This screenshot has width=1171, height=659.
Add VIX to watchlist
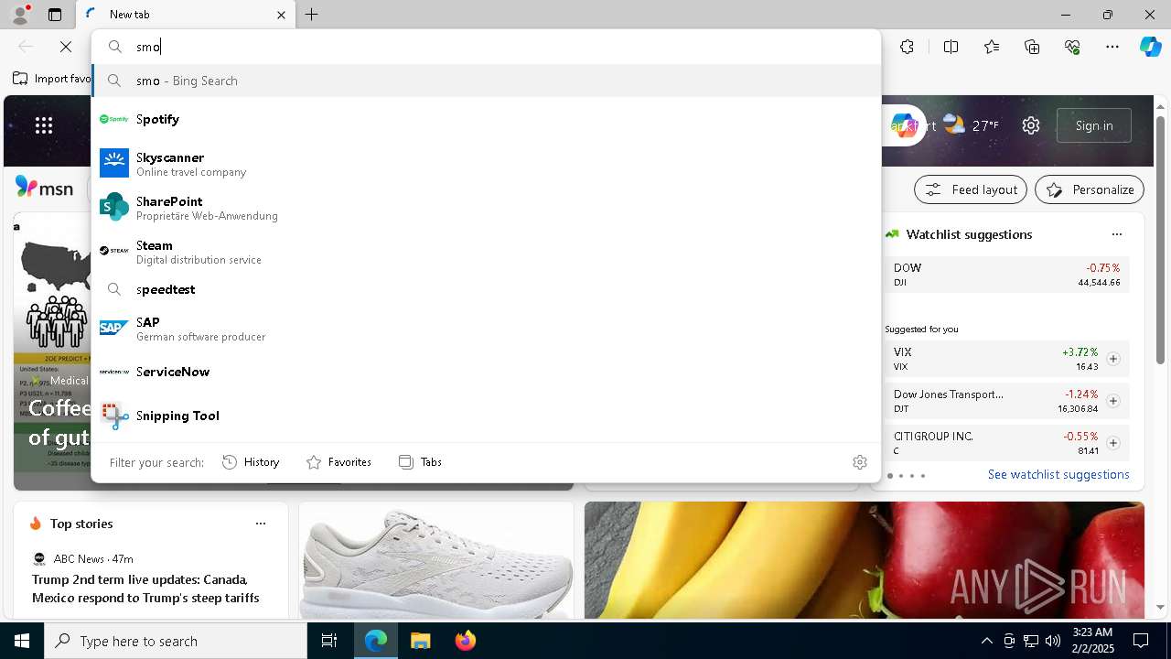click(x=1113, y=359)
